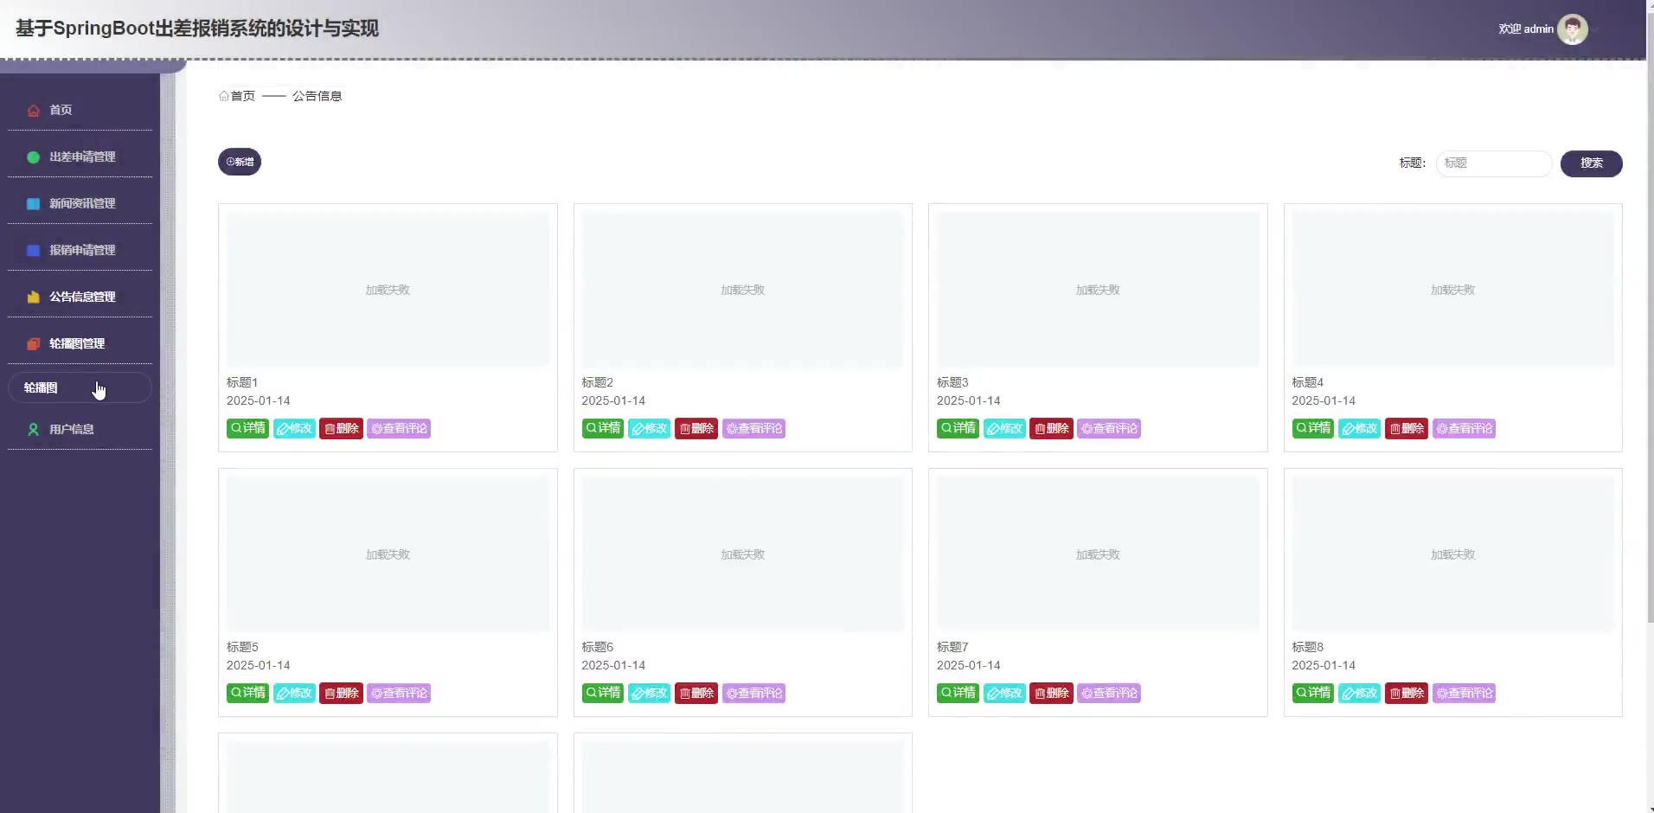1654x813 pixels.
Task: Click the 标题7 card title
Action: pos(952,647)
